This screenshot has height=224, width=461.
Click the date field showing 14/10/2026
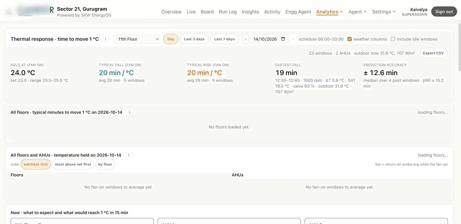coord(269,39)
